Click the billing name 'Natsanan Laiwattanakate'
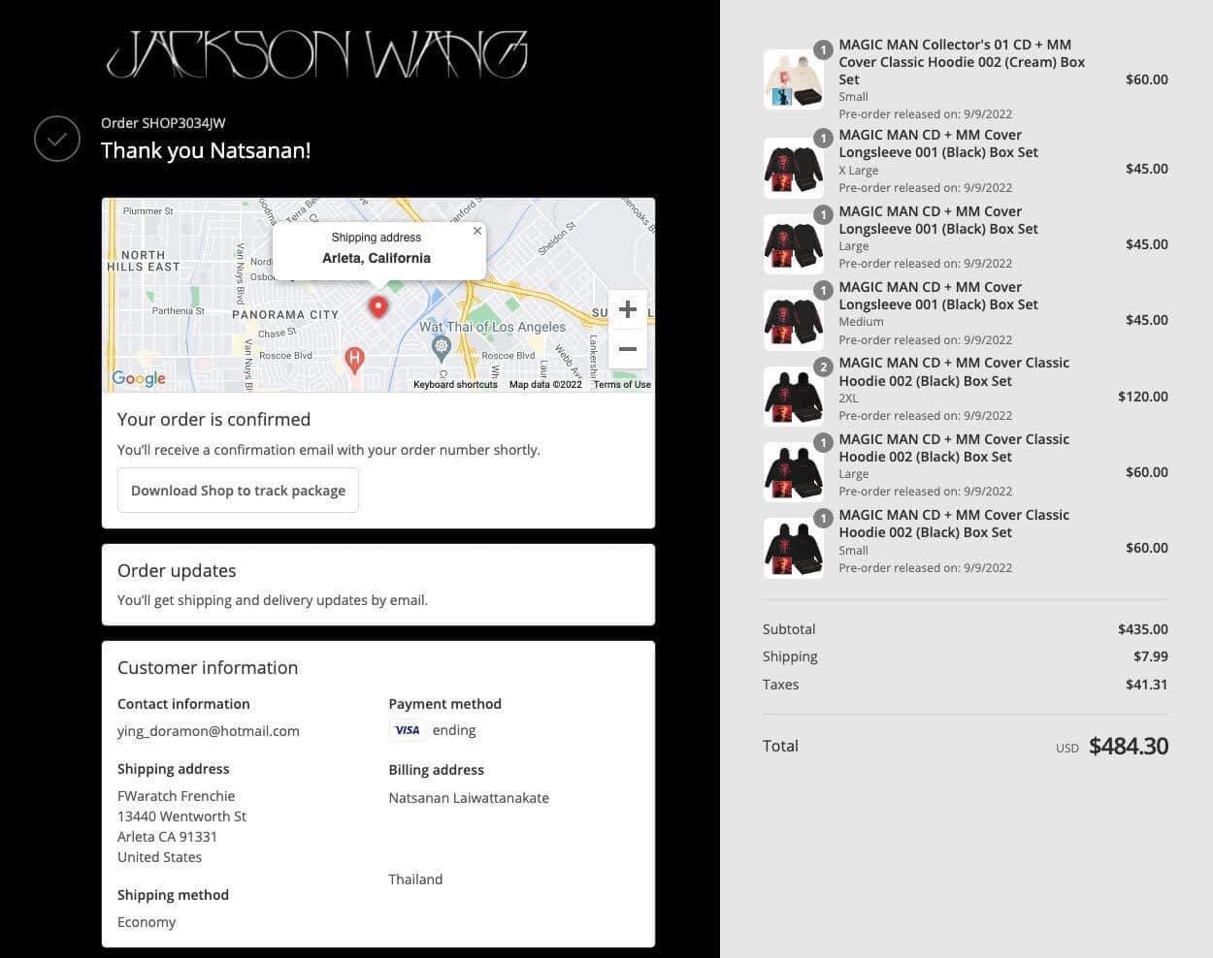The image size is (1213, 958). [x=469, y=798]
